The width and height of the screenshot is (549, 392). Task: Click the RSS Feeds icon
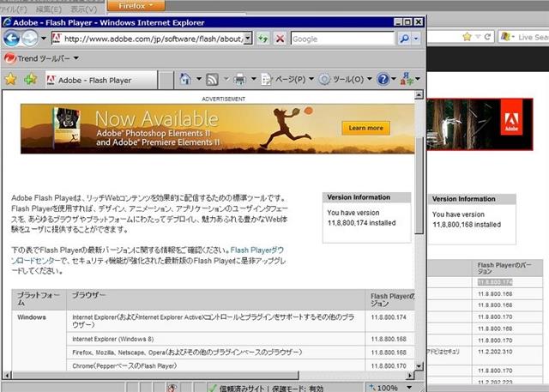click(x=212, y=80)
